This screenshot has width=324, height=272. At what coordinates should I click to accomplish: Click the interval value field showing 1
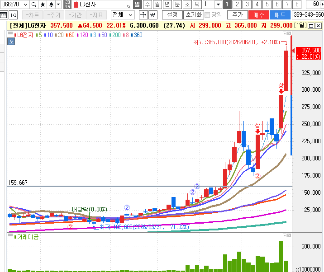click(209, 5)
